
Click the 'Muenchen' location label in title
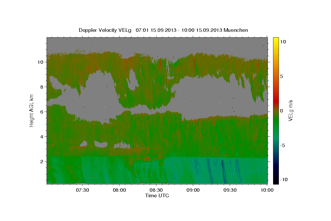tap(236, 30)
